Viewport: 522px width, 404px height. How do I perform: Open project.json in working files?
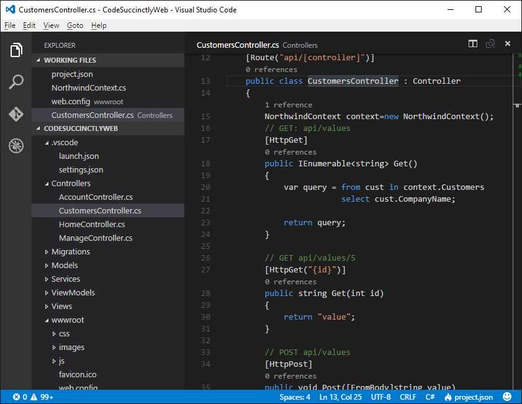click(108, 74)
